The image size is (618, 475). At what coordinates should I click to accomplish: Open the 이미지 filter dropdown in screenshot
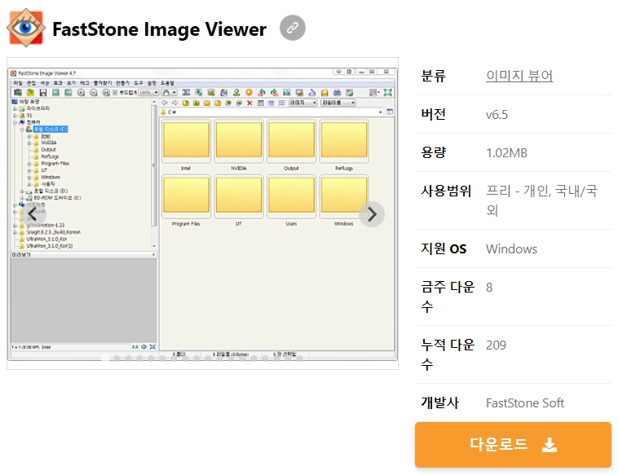click(x=302, y=103)
